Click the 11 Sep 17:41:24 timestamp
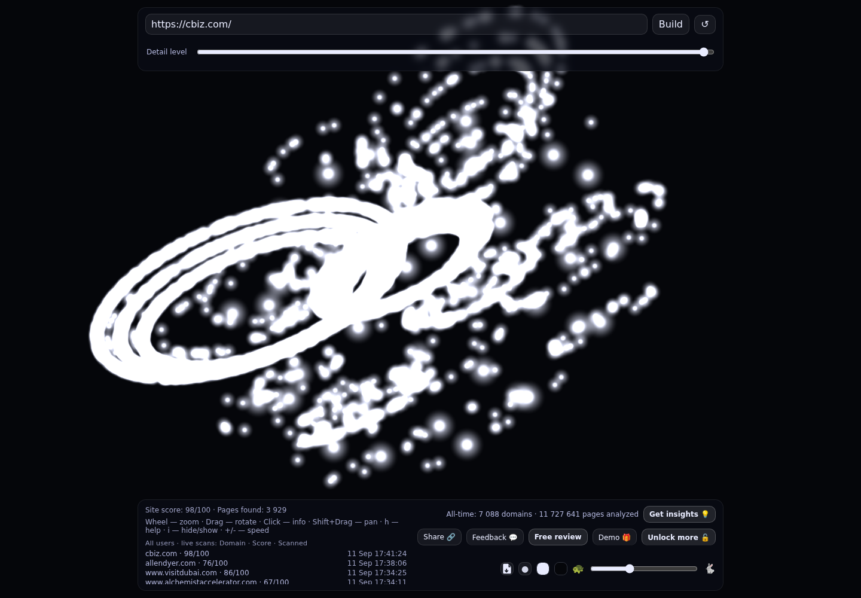Image resolution: width=861 pixels, height=598 pixels. pyautogui.click(x=377, y=554)
